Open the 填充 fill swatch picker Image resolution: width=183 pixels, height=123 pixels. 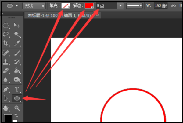[66, 5]
